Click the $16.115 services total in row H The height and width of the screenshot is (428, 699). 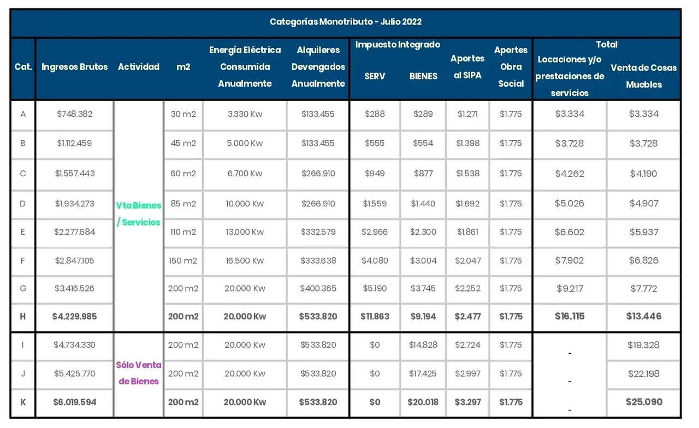(570, 317)
